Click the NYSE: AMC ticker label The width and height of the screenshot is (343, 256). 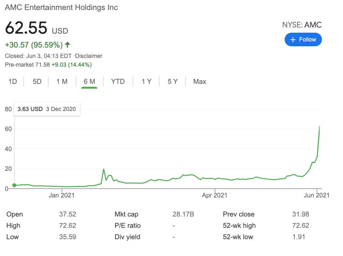[x=302, y=25]
